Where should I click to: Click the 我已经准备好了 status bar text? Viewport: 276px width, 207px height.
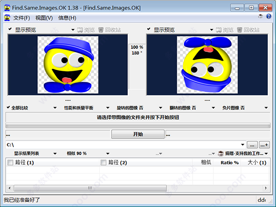(22, 200)
